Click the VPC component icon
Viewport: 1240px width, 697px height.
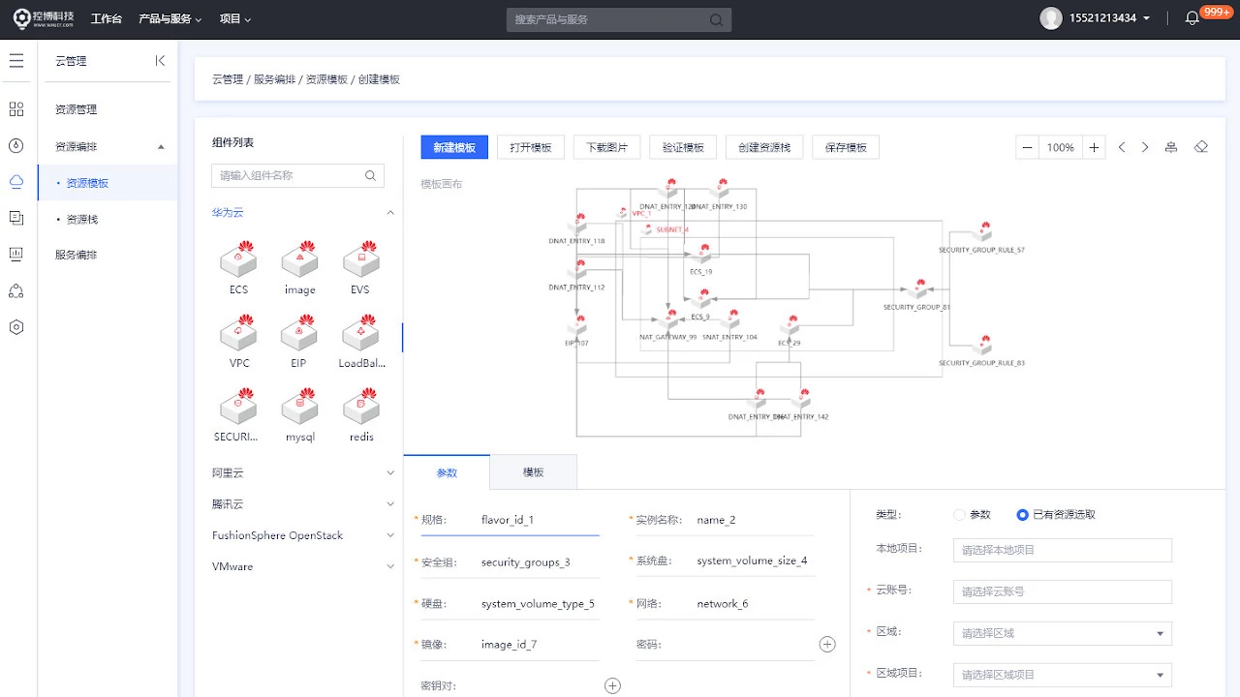pos(238,333)
